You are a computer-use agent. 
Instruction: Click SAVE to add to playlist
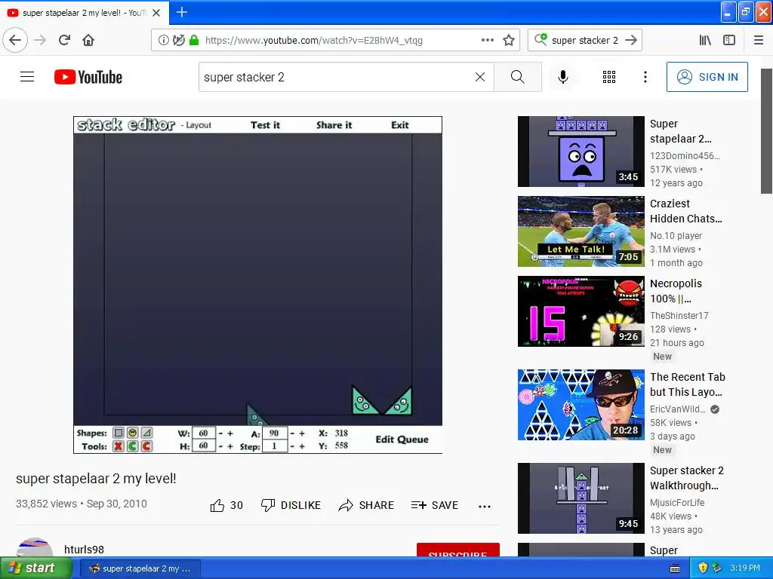[x=434, y=505]
